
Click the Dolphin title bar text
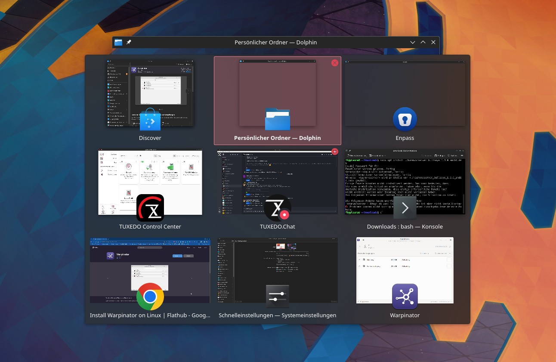tap(276, 42)
